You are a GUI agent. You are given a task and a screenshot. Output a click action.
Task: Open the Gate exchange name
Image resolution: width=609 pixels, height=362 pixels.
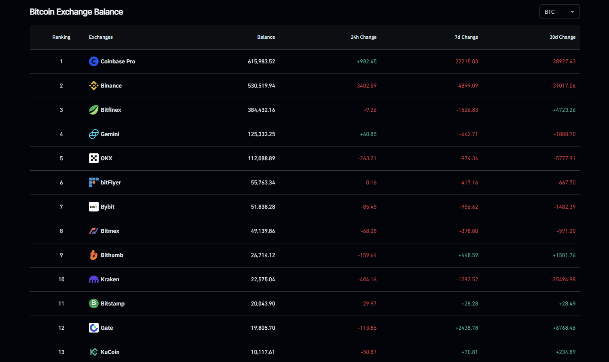pos(107,328)
